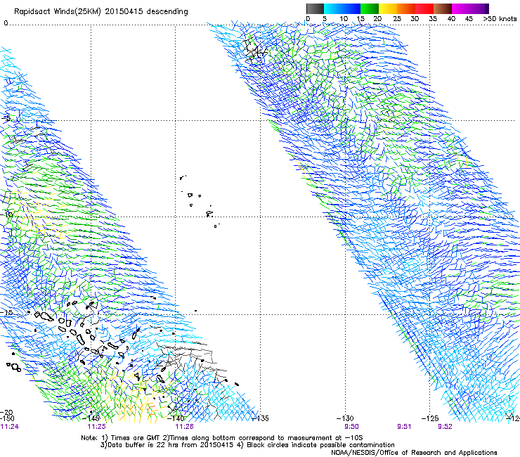Click the gray 0-5 knots color segment
This screenshot has width=520, height=457.
tap(315, 8)
